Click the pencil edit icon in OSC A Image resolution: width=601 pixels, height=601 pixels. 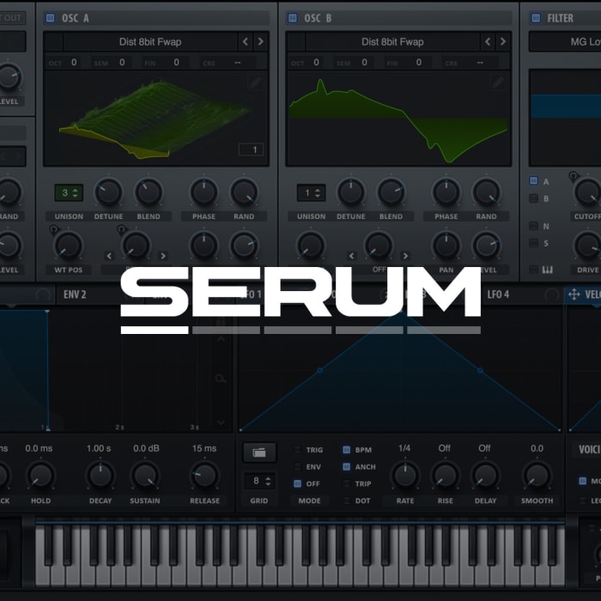click(256, 82)
